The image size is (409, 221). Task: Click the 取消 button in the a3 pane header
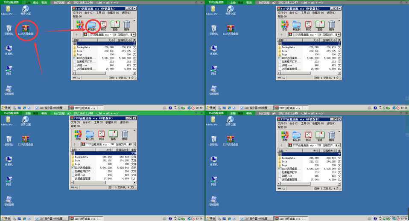[x=44, y=113]
